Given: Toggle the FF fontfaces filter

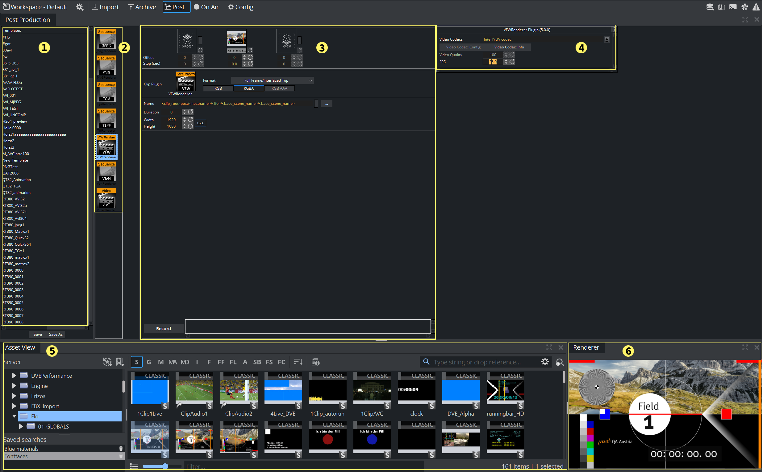Looking at the screenshot, I should [x=221, y=362].
